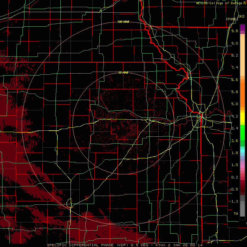Pick the bright green band of the color bar
Screen dimensions: 247x247
click(x=242, y=133)
